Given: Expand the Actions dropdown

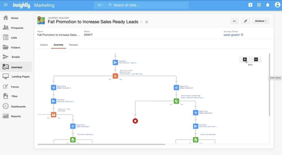Looking at the screenshot, I should (x=261, y=21).
